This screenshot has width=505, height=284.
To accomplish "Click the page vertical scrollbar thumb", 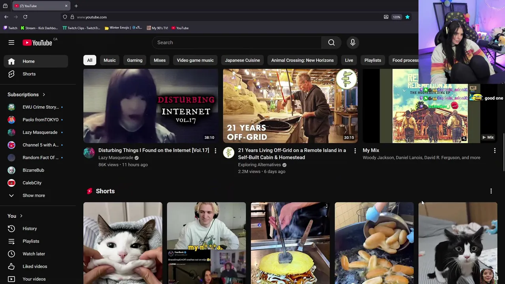I will pos(503,152).
